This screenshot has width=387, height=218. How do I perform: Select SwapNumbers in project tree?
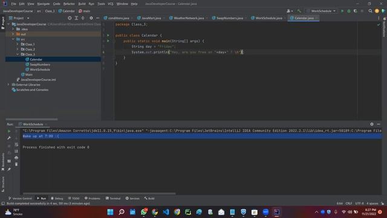pos(40,65)
